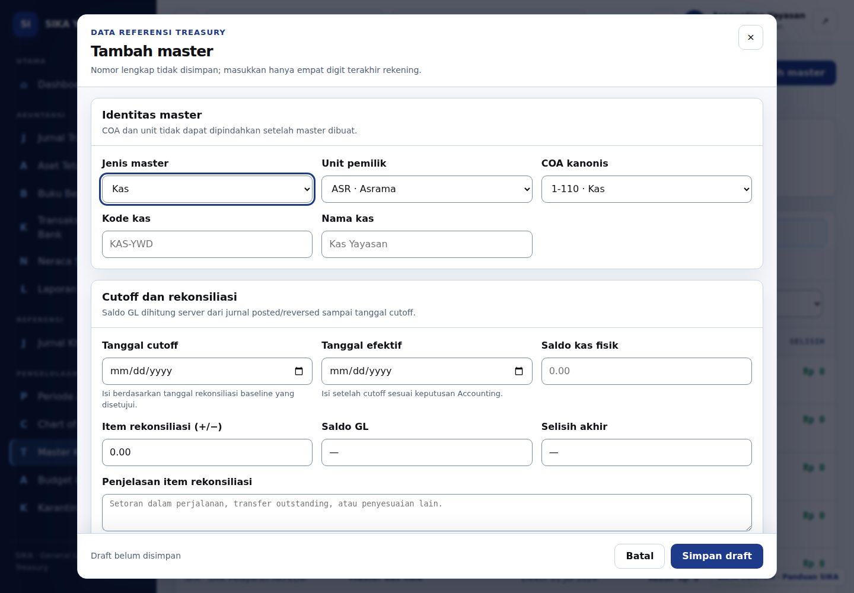The height and width of the screenshot is (593, 854).
Task: Click the Item rekonsiliasi (+/−) amount field
Action: (x=207, y=452)
